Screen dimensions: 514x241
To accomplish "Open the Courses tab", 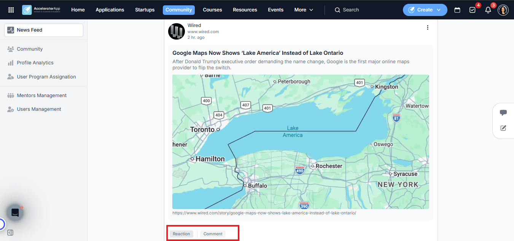I will [212, 10].
